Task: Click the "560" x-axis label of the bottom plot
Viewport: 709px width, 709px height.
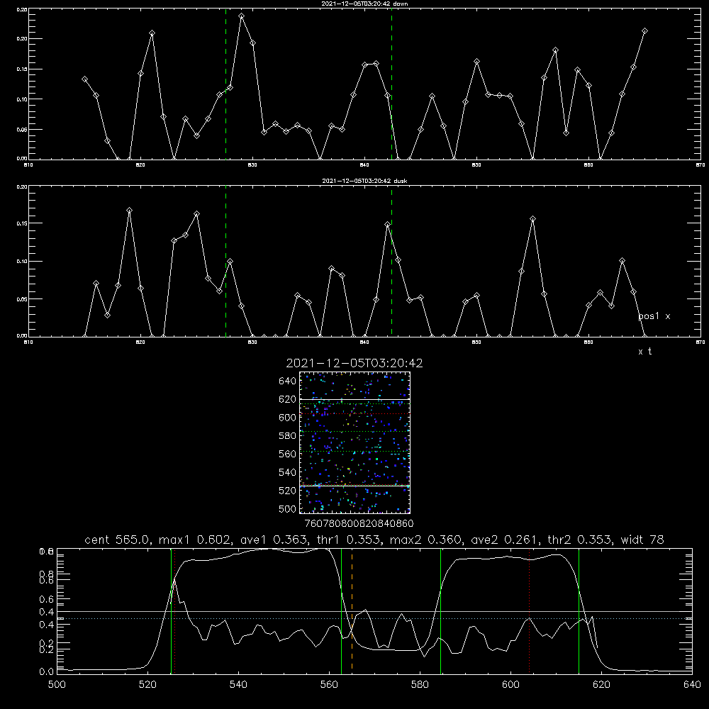Action: coord(329,685)
